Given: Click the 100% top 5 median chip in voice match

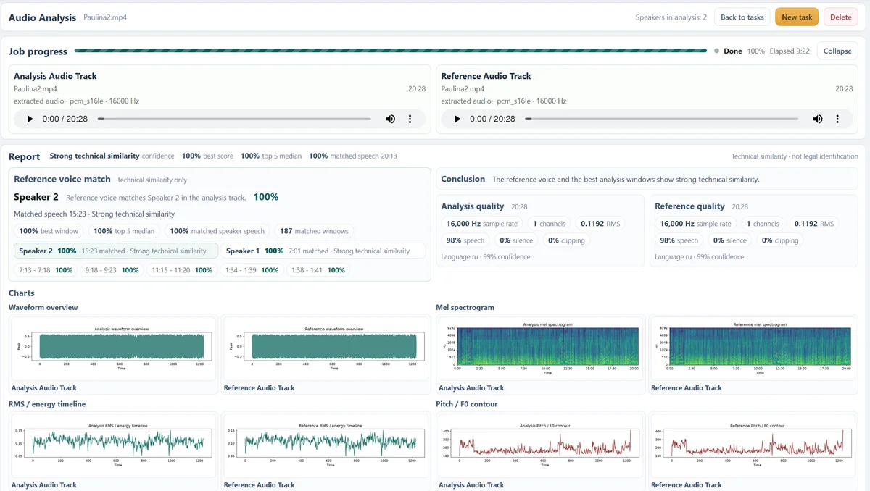Looking at the screenshot, I should coord(124,231).
